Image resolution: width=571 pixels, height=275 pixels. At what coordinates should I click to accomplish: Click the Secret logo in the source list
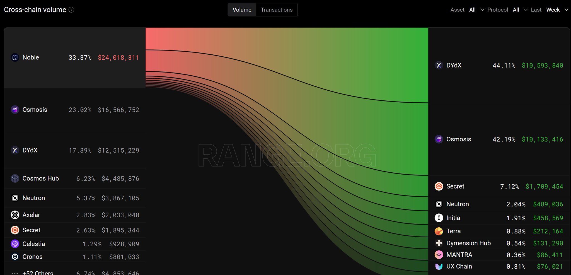15,230
